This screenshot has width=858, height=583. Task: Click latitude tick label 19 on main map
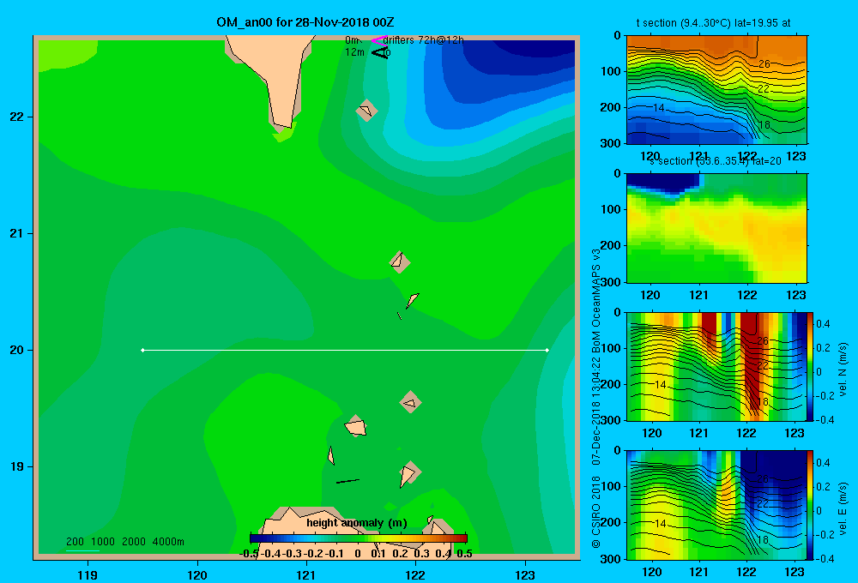coord(17,466)
